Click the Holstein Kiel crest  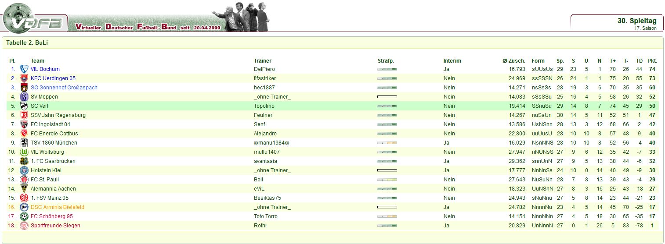24,170
